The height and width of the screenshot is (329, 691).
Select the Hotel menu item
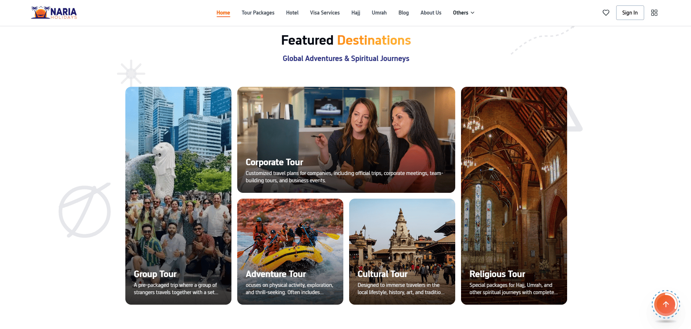(x=292, y=13)
